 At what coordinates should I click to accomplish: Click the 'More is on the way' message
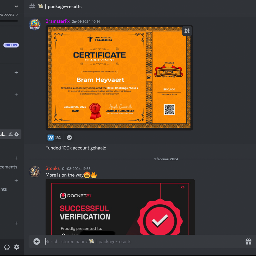[71, 175]
